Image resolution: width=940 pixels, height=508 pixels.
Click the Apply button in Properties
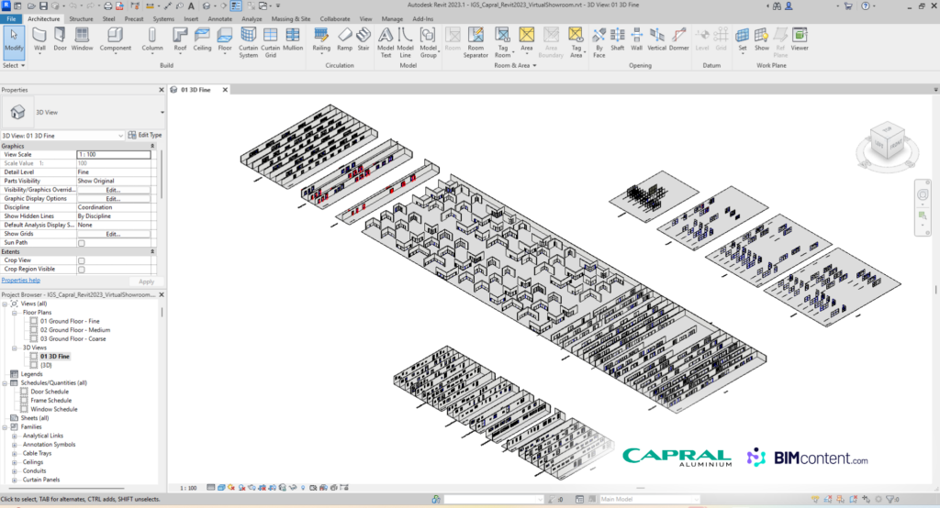point(146,282)
